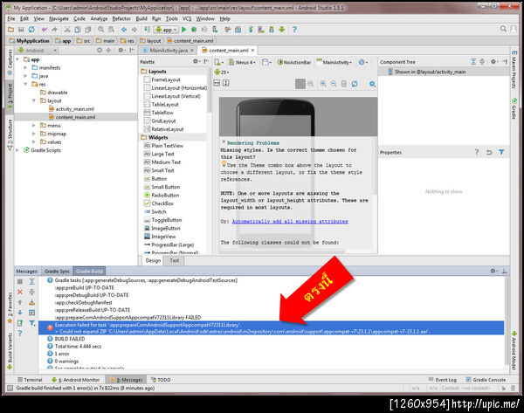Click the Make Project toolbar icon

147,30
